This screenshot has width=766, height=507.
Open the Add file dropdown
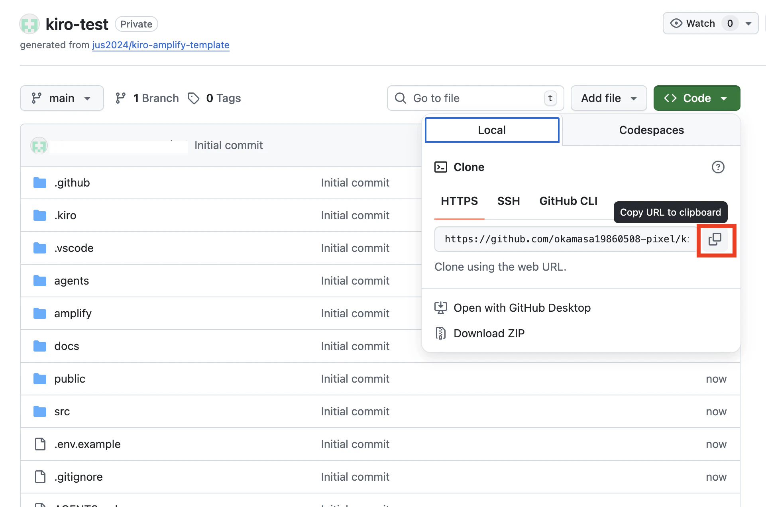(608, 98)
